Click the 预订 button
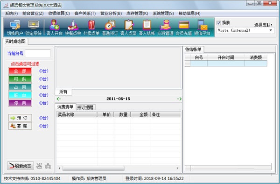 [x=20, y=118]
